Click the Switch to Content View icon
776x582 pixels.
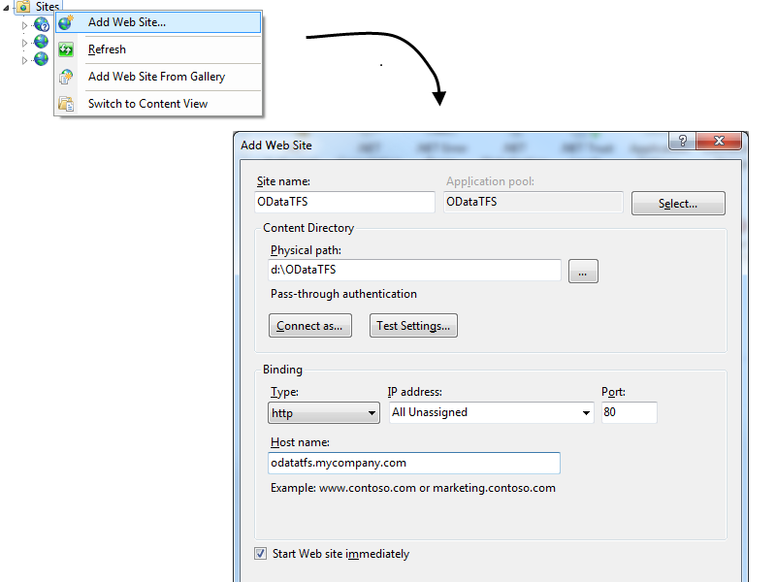point(66,104)
